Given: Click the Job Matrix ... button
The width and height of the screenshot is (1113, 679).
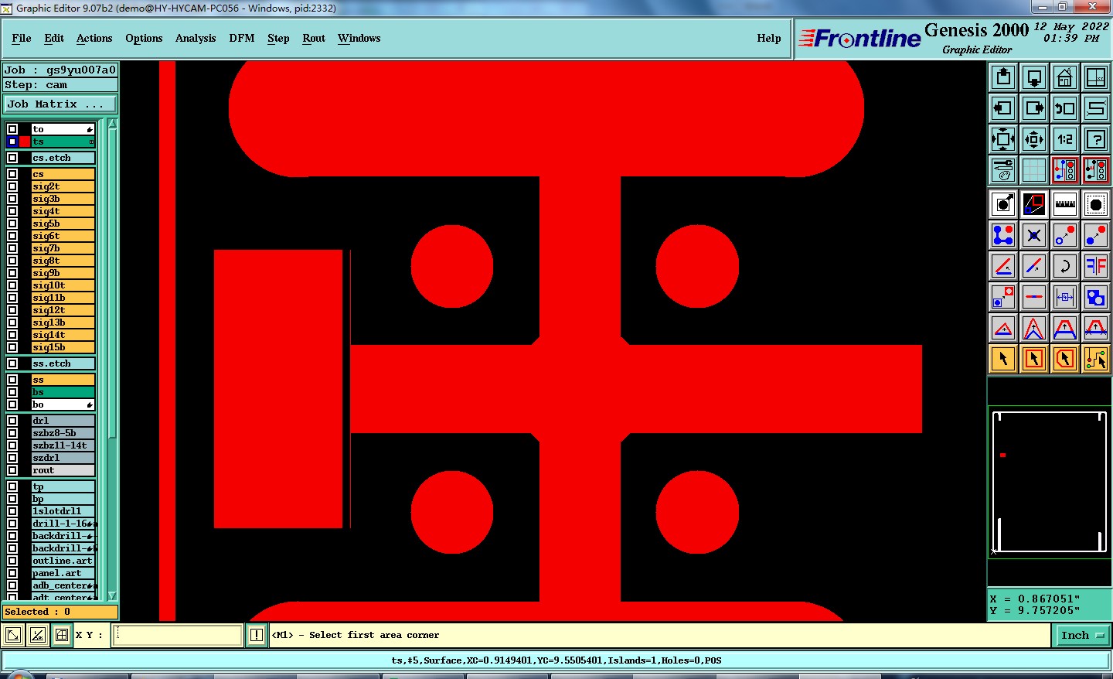Looking at the screenshot, I should (60, 104).
